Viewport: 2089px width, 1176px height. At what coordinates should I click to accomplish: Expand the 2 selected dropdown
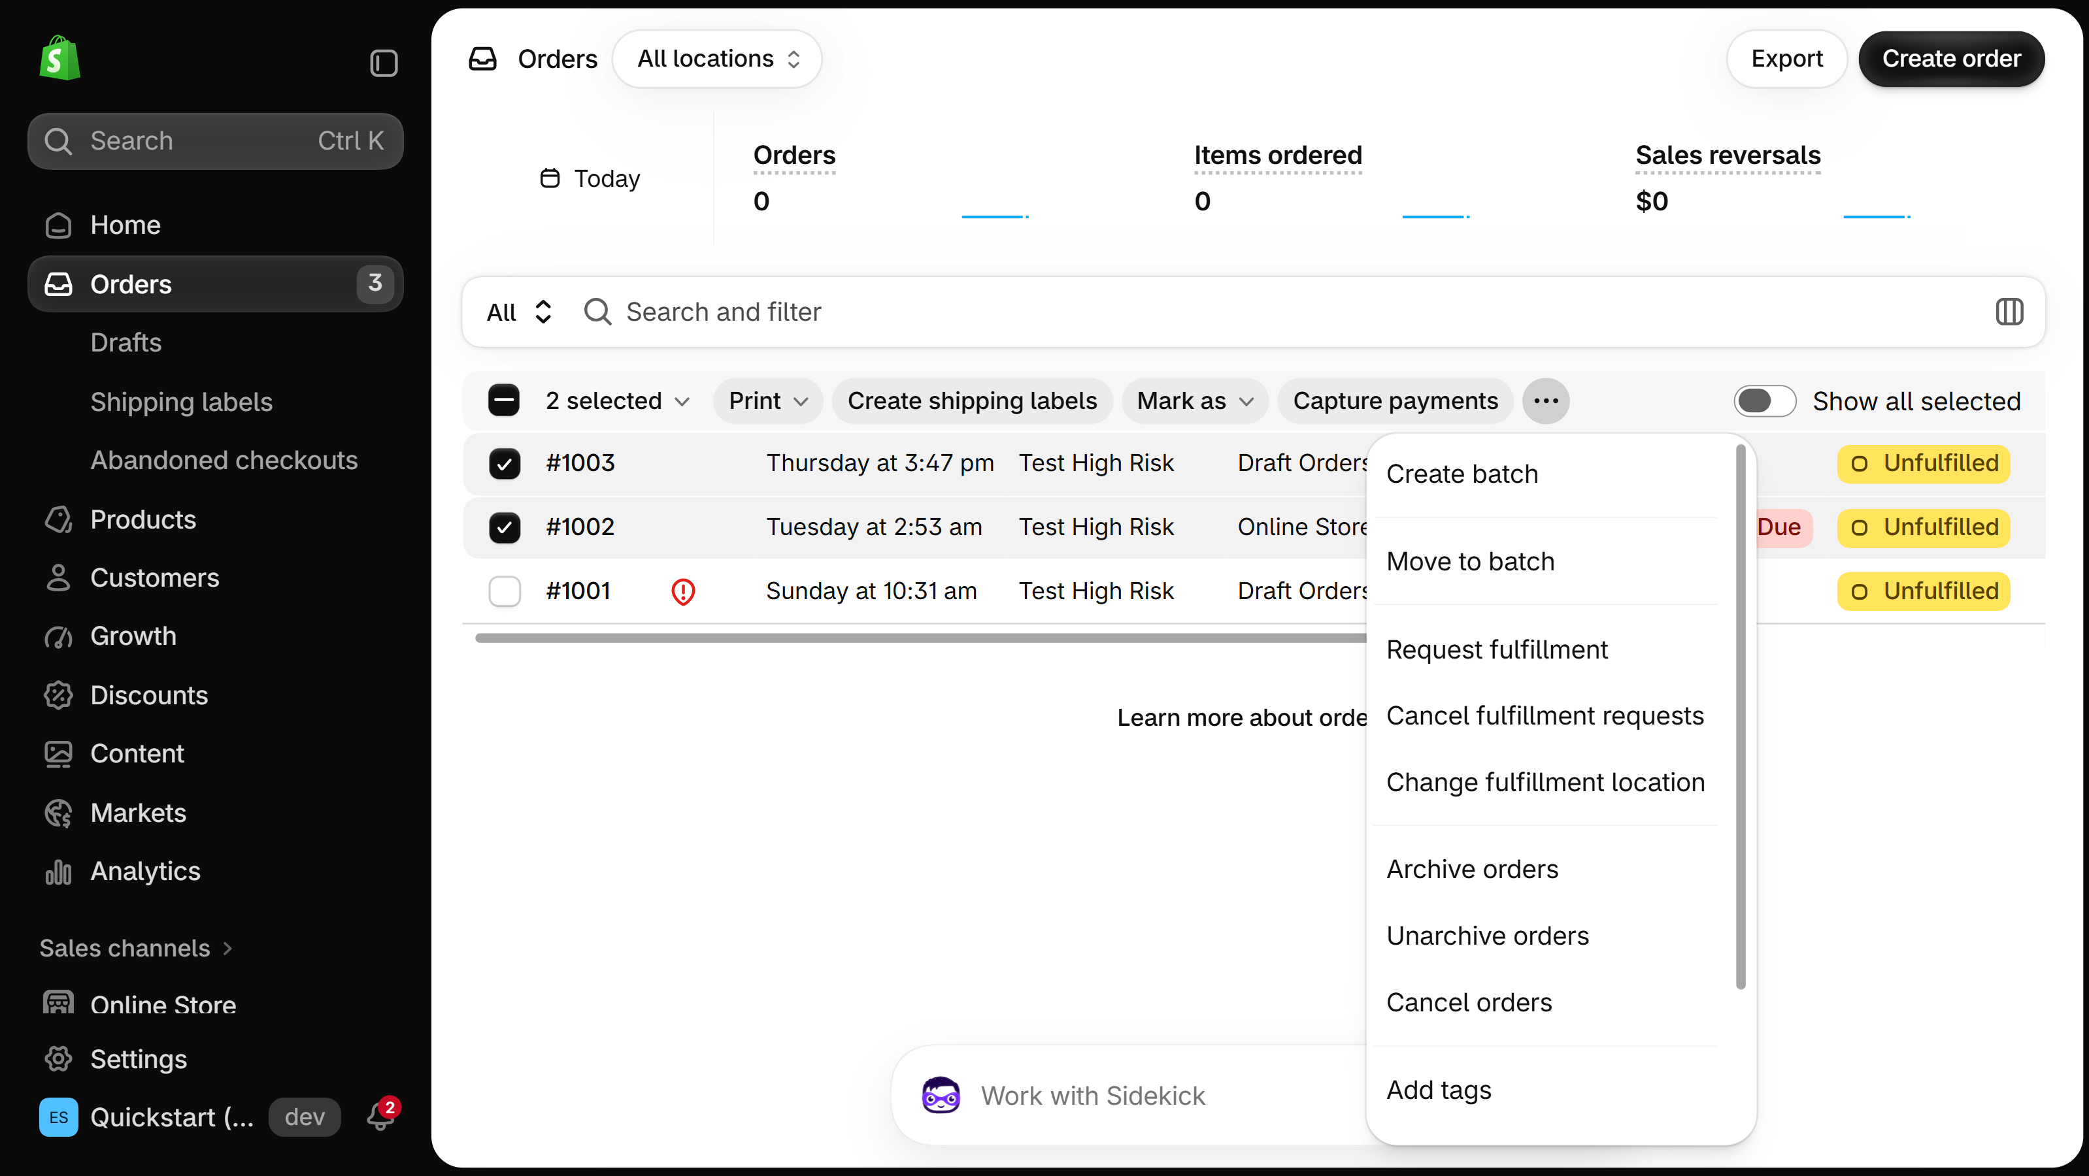(x=617, y=401)
